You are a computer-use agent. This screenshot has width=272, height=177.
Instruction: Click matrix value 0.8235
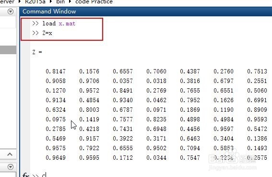tap(156, 119)
